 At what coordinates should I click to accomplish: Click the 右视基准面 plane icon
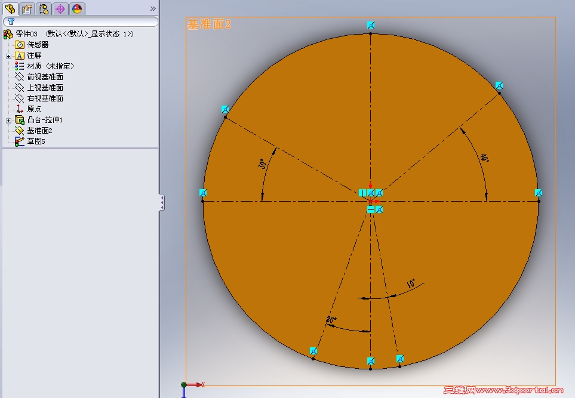(x=20, y=98)
